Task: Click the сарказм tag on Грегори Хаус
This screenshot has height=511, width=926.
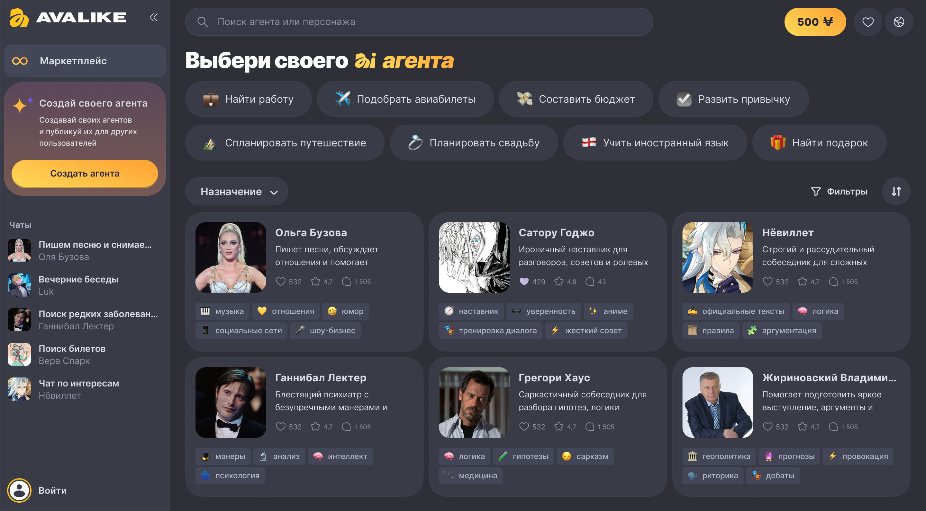Action: pos(585,456)
